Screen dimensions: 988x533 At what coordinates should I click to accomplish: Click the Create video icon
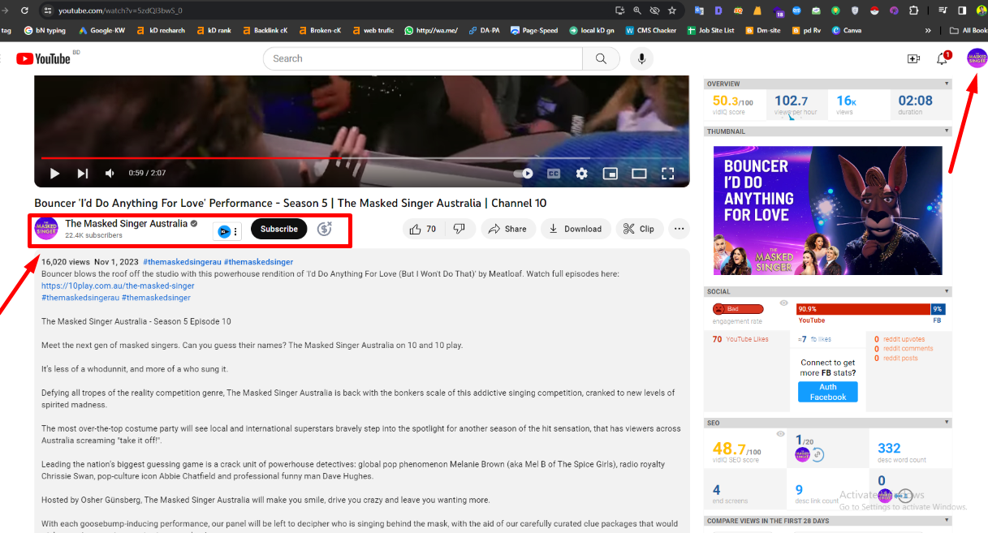click(913, 58)
